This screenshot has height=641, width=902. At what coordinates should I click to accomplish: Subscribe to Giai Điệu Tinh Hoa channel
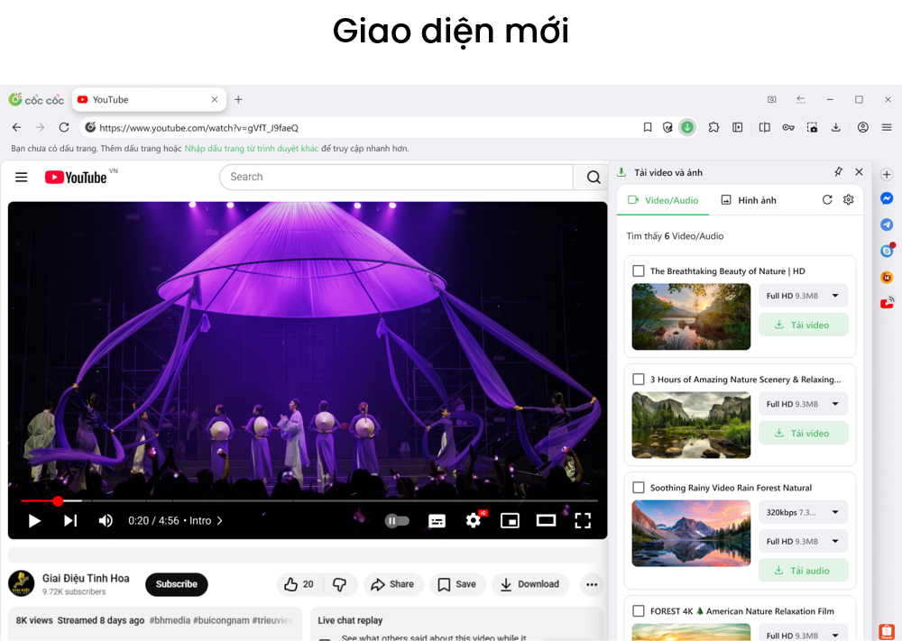tap(177, 584)
